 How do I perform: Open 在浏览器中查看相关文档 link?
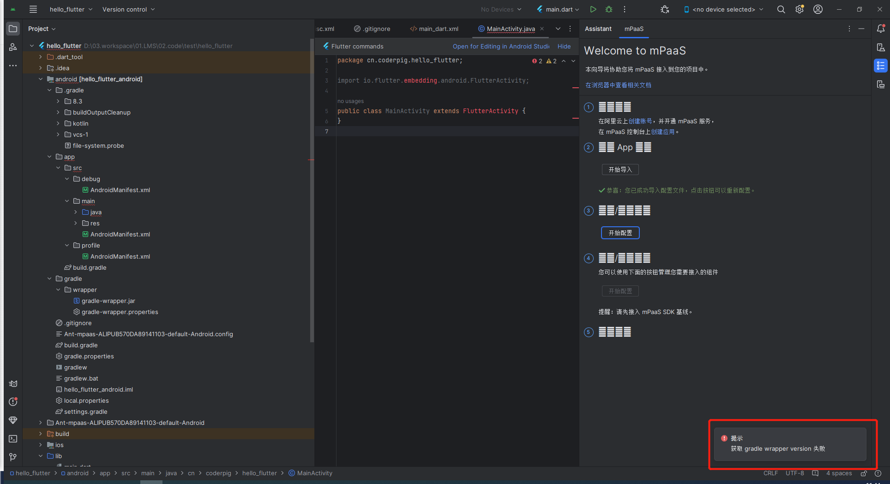coord(618,85)
